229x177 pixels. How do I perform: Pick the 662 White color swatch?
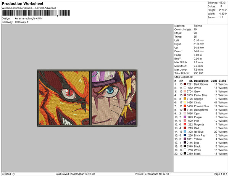coord(185,88)
